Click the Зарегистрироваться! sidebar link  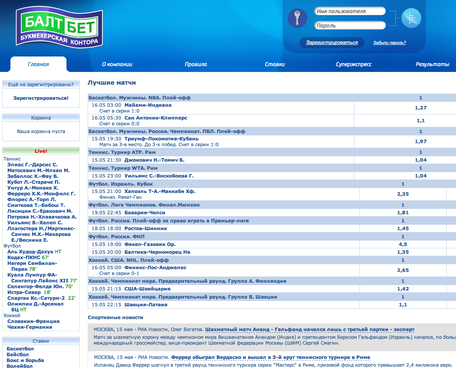click(41, 98)
